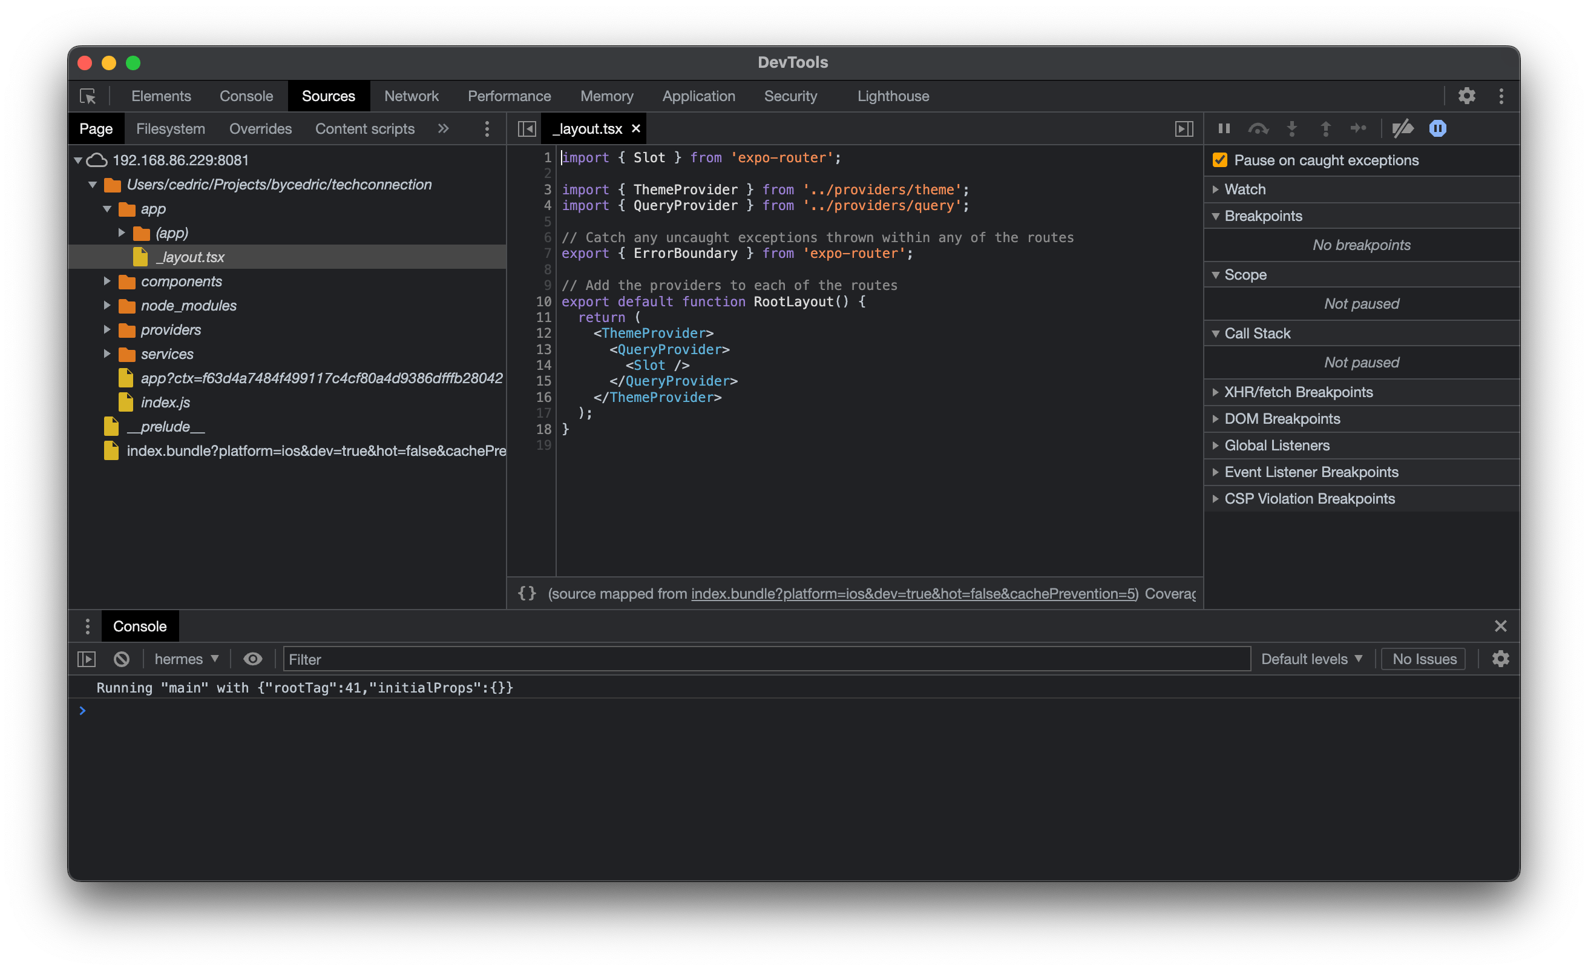Viewport: 1588px width, 971px height.
Task: Select the Network tab
Action: (x=410, y=95)
